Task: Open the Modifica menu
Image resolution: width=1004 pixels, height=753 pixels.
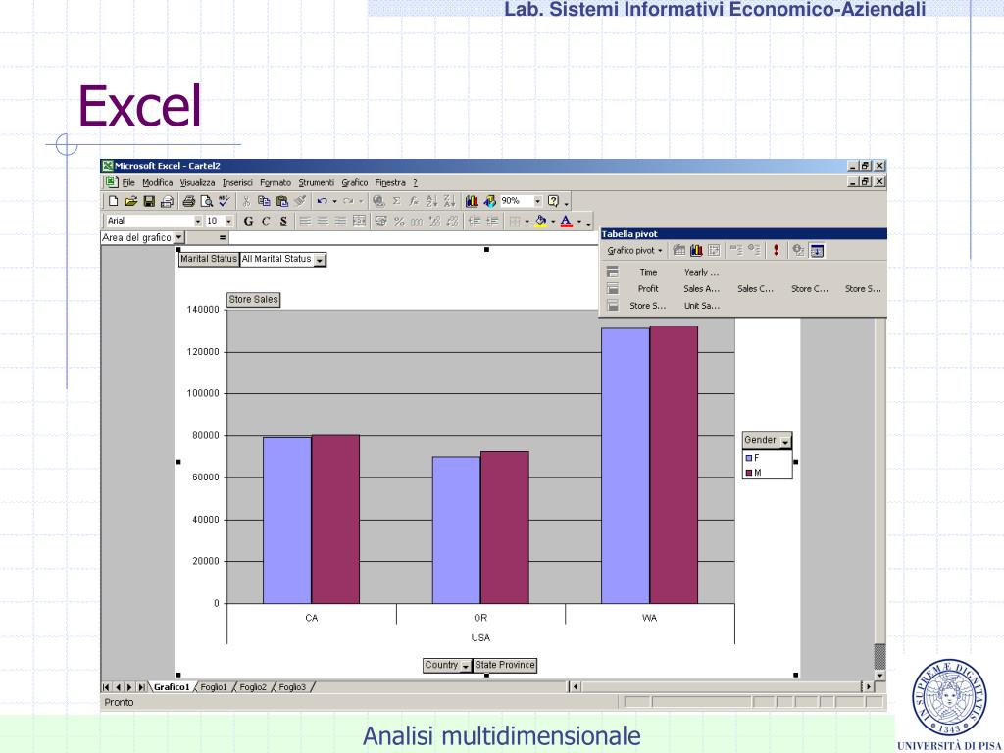Action: [158, 183]
